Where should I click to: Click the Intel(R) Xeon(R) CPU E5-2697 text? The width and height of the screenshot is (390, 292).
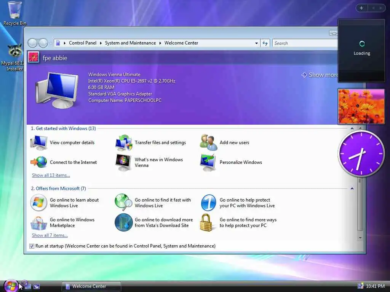coord(132,81)
